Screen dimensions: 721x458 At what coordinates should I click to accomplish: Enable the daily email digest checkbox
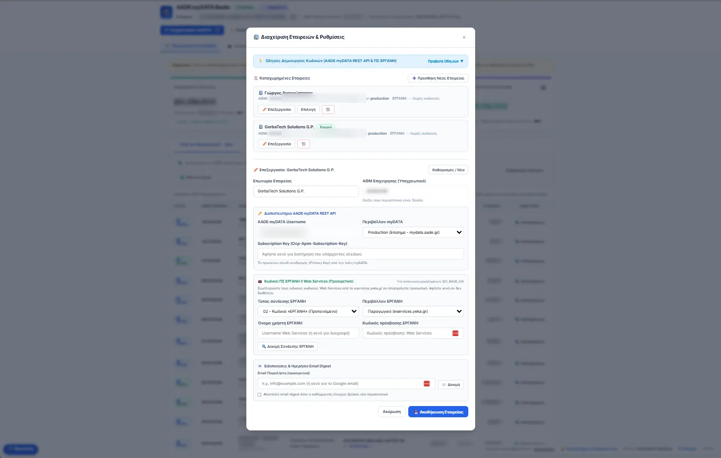(x=260, y=394)
